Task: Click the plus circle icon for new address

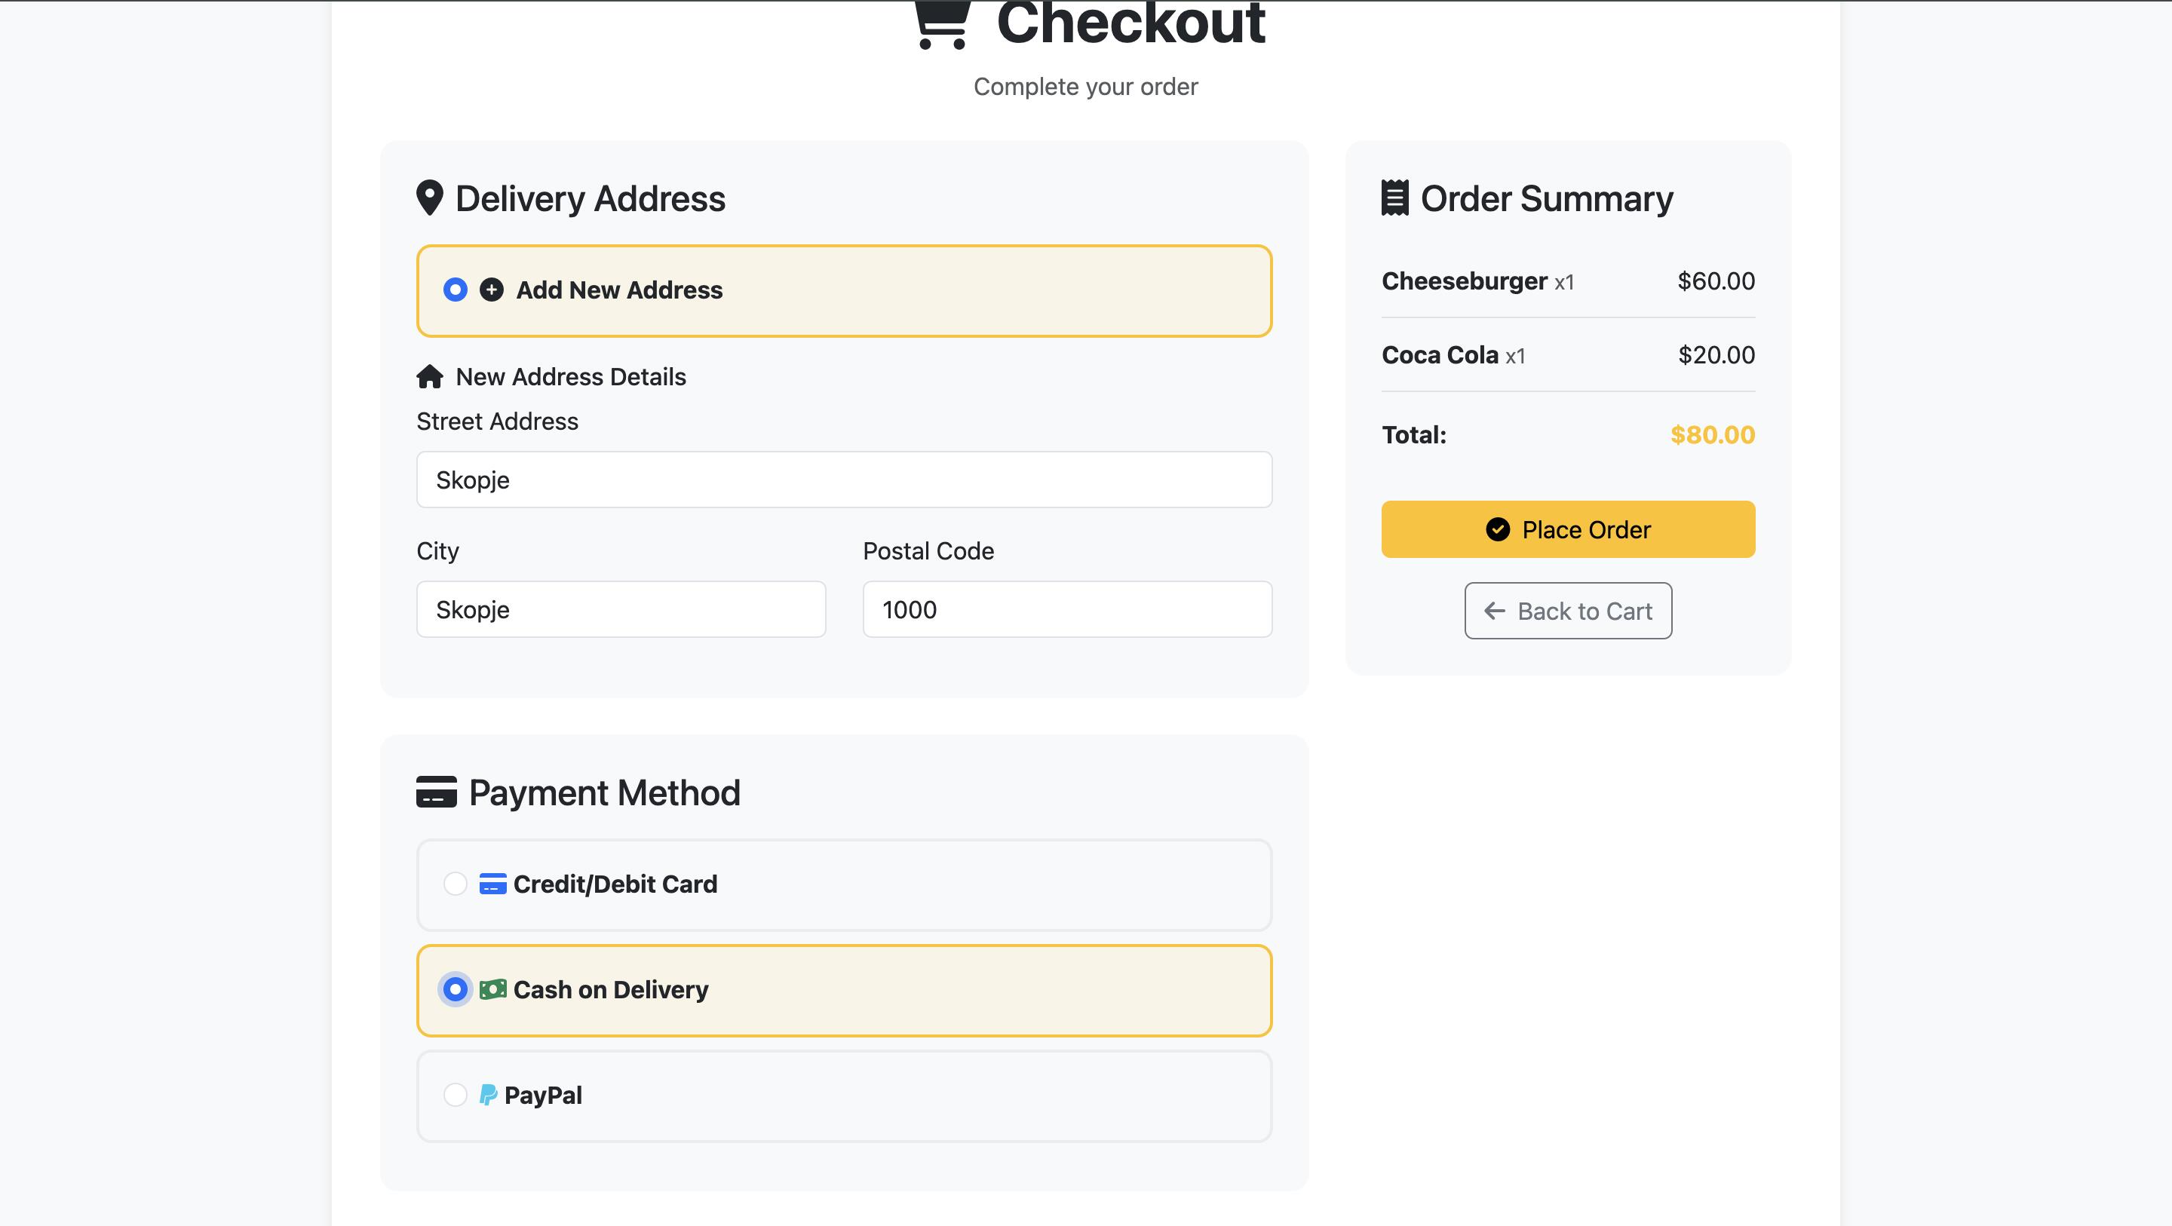Action: point(492,290)
